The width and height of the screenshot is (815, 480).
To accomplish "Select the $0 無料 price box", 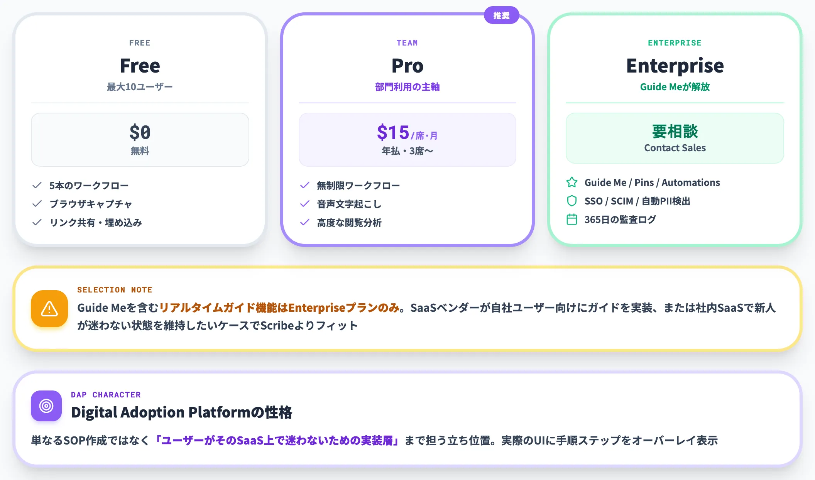I will coord(140,140).
